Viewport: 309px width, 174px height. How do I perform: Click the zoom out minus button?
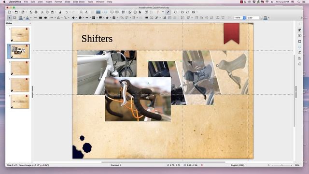pos(272,165)
